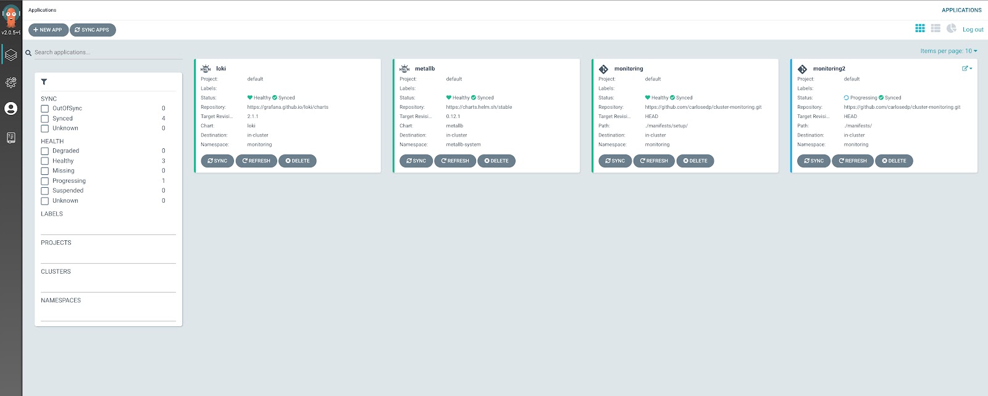Click Synced check icon on monitoring2 card
Viewport: 988px width, 396px height.
point(881,98)
